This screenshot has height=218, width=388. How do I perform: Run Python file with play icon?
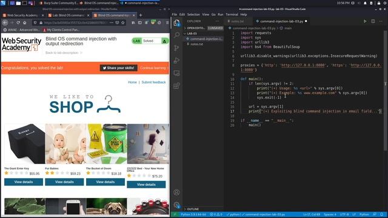tap(365, 21)
